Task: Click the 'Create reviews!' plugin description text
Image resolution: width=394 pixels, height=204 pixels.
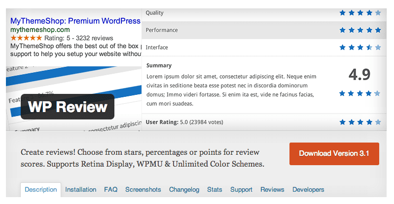Action: (143, 158)
